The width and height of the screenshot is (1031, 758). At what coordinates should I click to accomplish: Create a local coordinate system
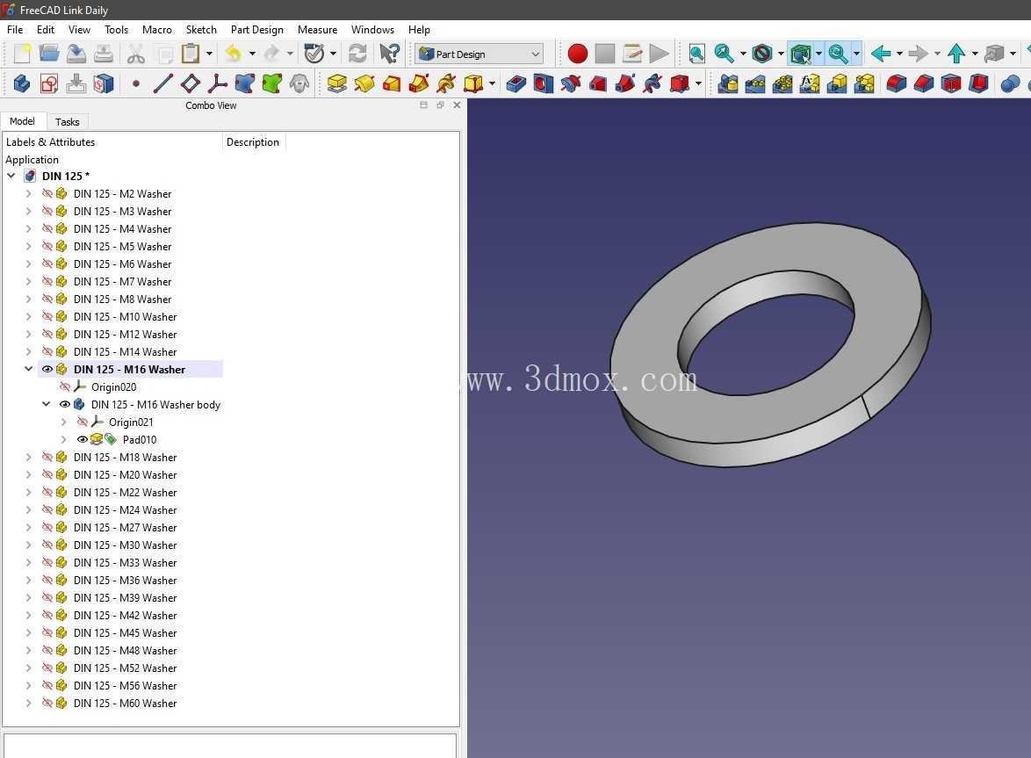(x=218, y=84)
